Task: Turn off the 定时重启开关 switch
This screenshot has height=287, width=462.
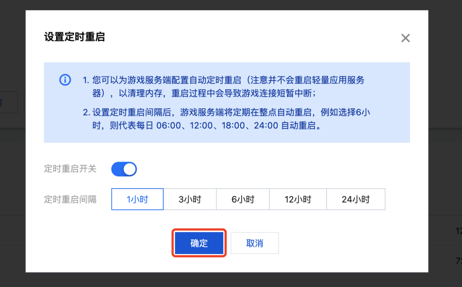Action: pos(124,169)
